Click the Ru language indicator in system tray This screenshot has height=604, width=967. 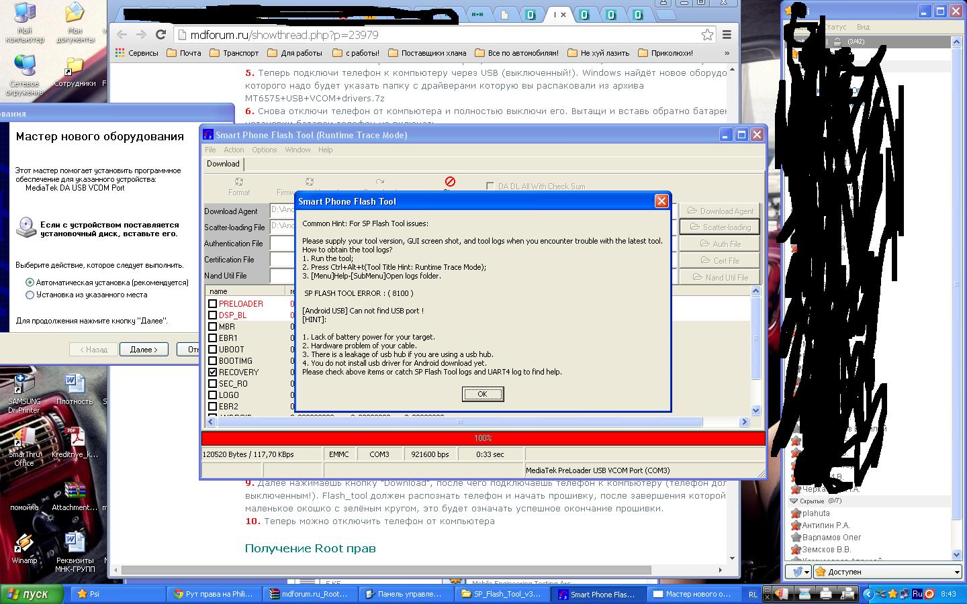[917, 594]
